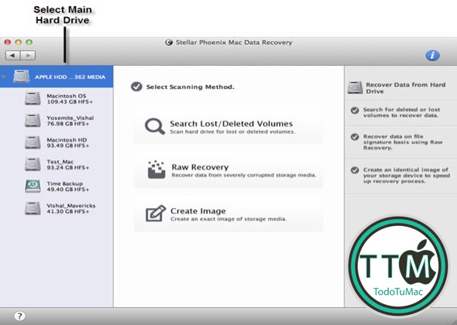Click 'Create an exact image of storage media' text
The height and width of the screenshot is (325, 457).
coord(228,219)
